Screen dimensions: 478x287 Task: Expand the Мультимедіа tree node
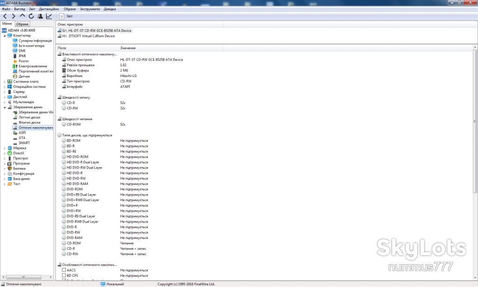(5, 102)
